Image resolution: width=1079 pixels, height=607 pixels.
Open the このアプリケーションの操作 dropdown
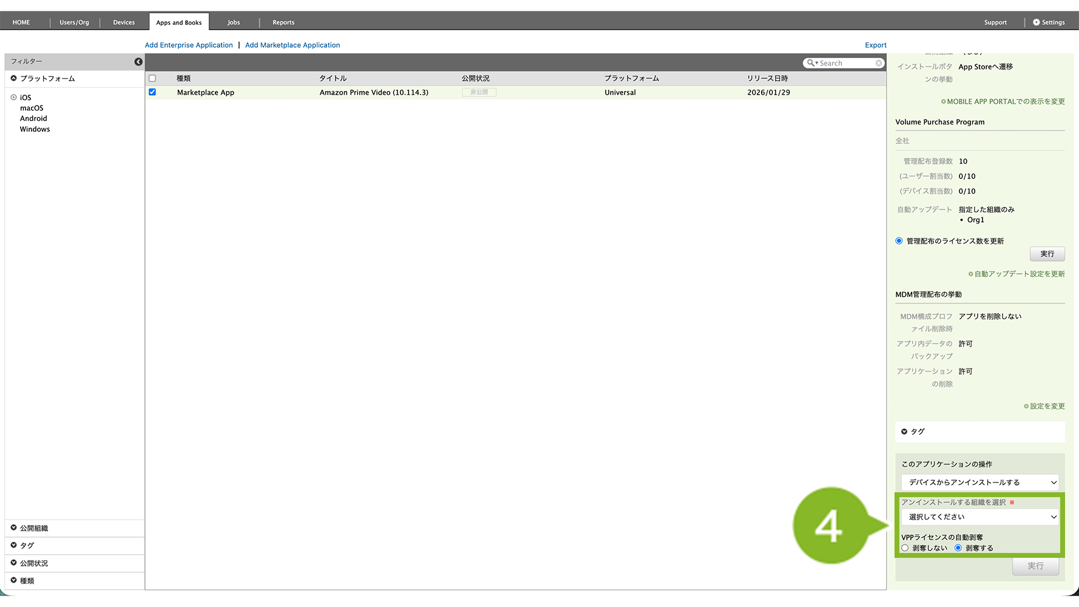[x=979, y=483]
